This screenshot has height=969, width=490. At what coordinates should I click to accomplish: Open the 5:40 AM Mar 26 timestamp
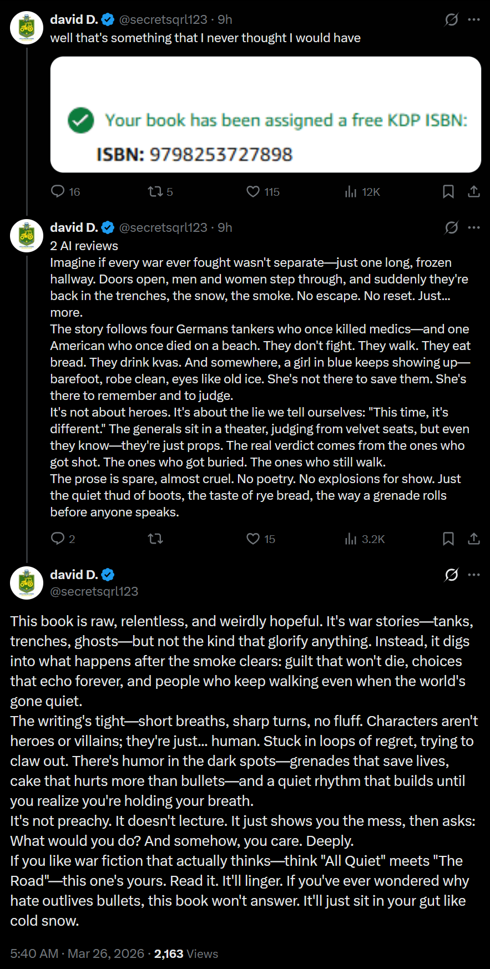pyautogui.click(x=77, y=953)
